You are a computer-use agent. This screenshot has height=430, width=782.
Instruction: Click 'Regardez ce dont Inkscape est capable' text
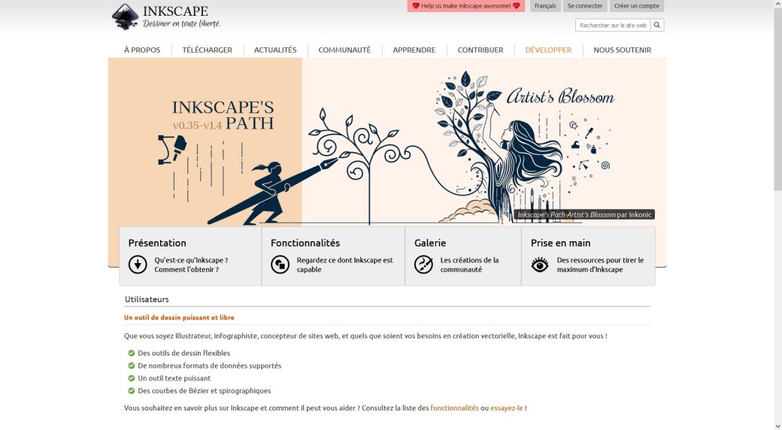[x=344, y=265]
